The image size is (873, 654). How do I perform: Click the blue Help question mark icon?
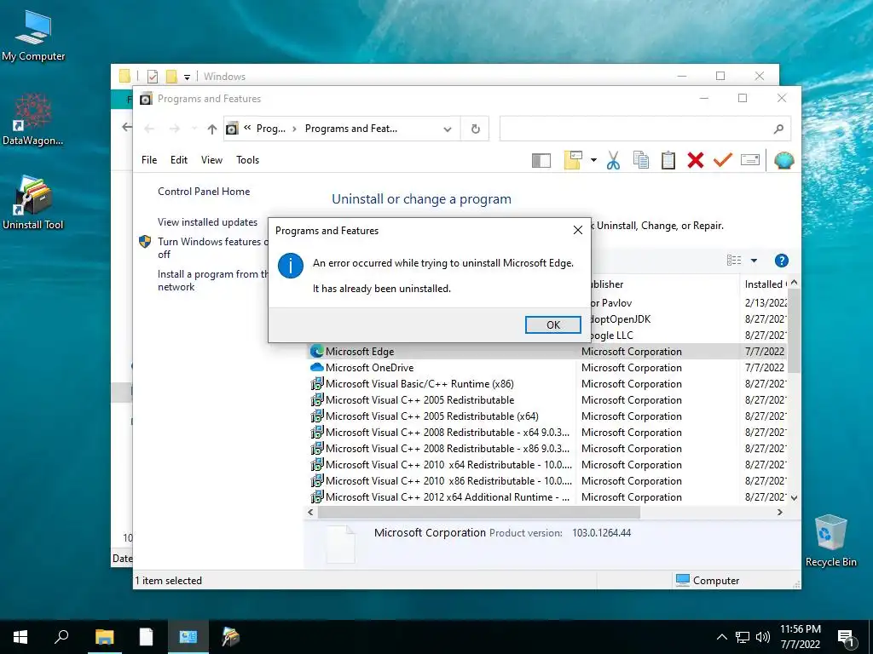click(781, 261)
